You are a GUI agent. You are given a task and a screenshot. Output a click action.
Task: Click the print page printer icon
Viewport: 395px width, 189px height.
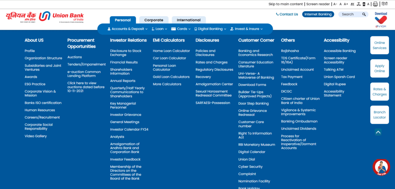click(375, 4)
